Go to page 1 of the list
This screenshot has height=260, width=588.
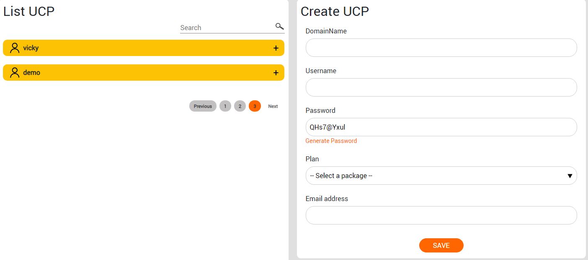(225, 106)
